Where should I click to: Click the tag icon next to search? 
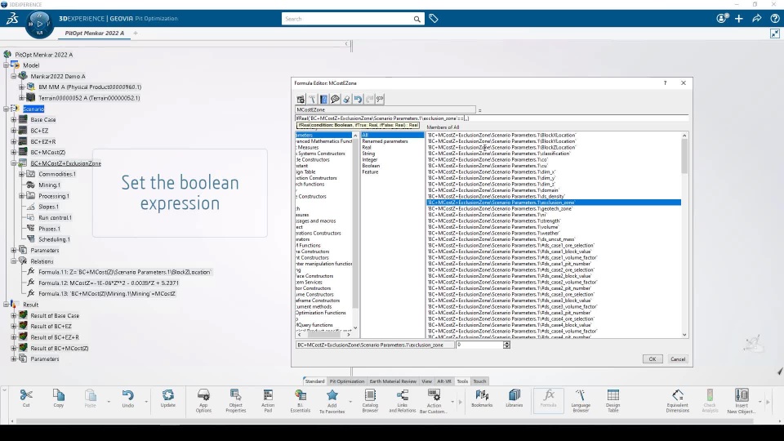click(434, 19)
